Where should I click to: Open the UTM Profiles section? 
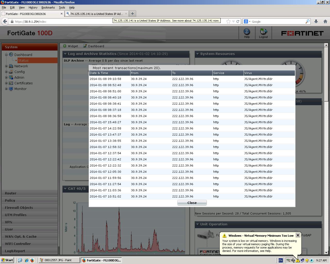pyautogui.click(x=30, y=215)
